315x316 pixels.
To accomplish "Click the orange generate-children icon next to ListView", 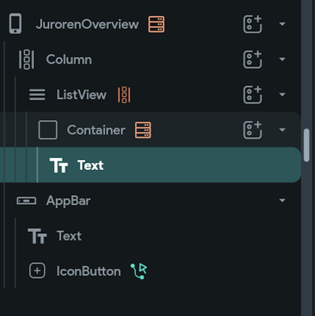I will [124, 95].
